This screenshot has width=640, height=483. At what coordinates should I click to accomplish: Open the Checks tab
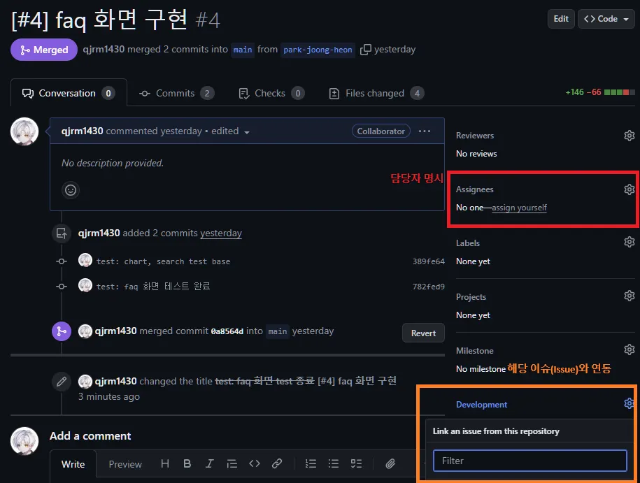(271, 93)
